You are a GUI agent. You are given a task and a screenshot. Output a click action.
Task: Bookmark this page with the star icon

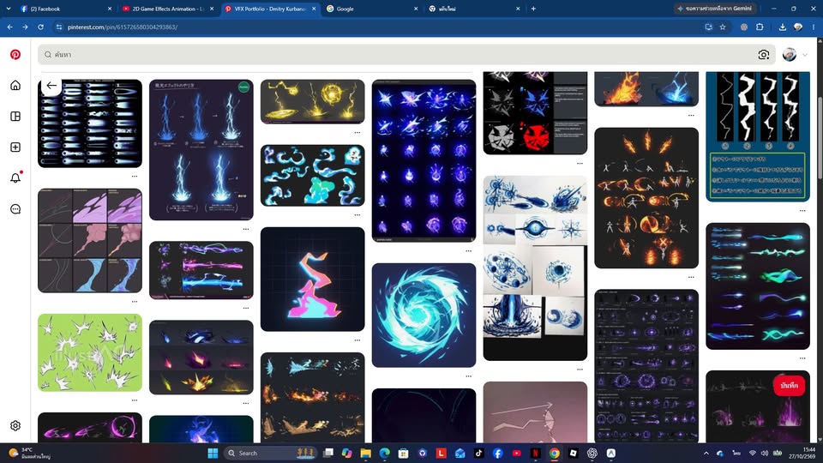point(723,27)
